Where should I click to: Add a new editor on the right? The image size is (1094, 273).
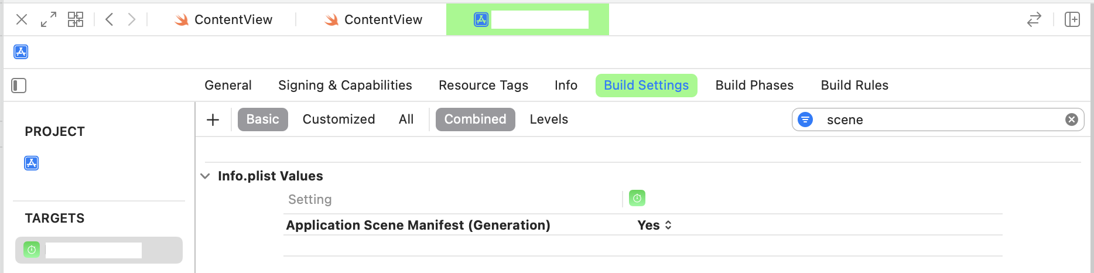(1072, 19)
